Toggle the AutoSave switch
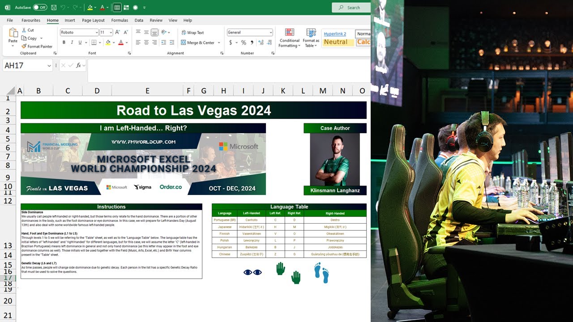This screenshot has width=573, height=322. 40,8
